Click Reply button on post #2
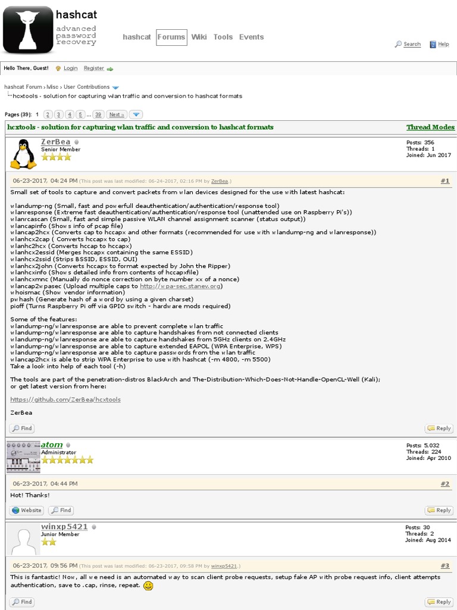457x610 pixels. pos(439,510)
